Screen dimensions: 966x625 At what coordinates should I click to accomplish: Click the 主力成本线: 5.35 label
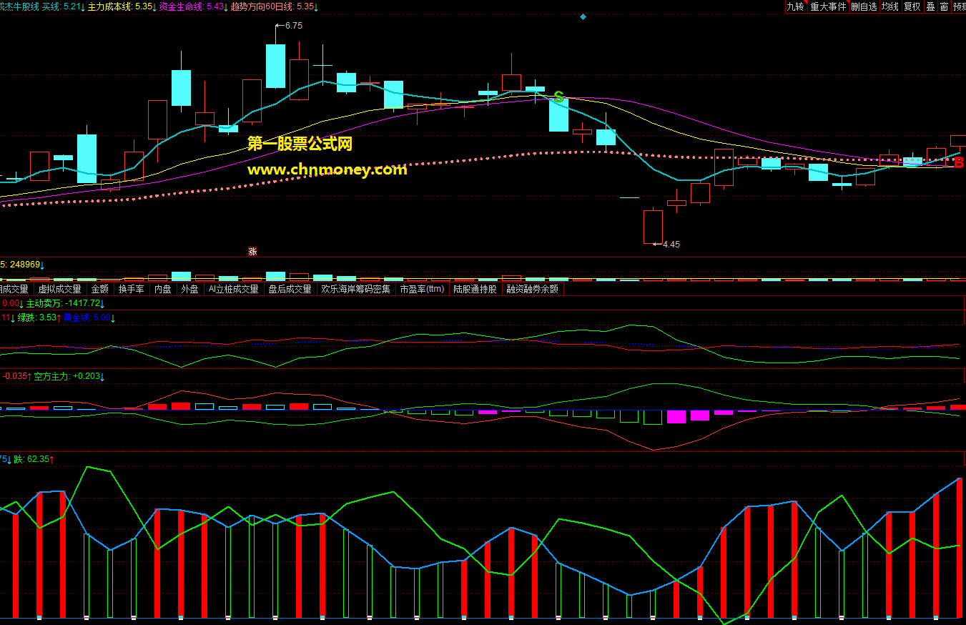point(122,6)
